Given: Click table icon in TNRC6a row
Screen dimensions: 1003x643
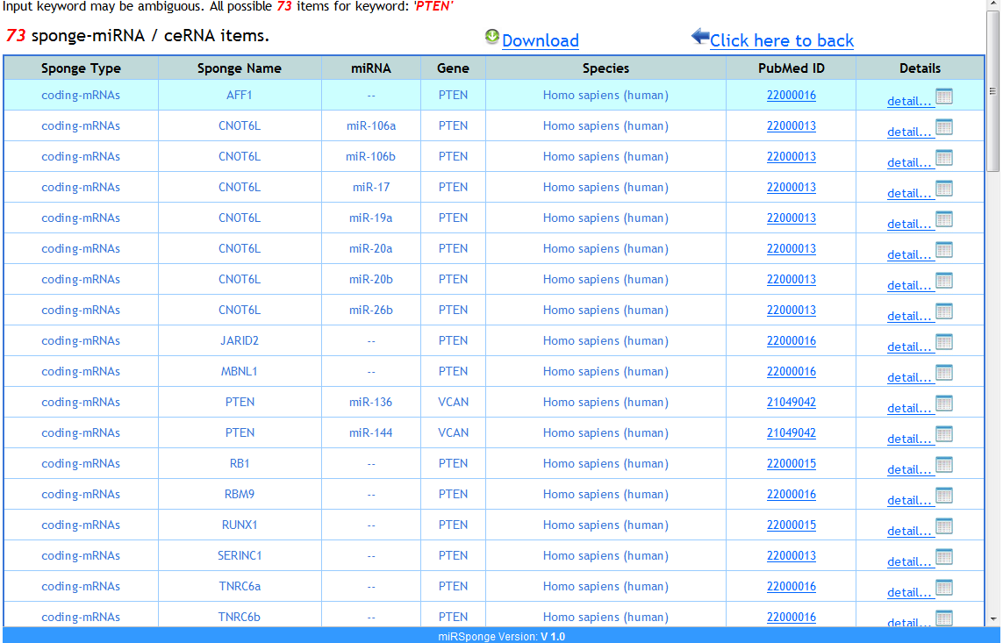Looking at the screenshot, I should tap(944, 588).
